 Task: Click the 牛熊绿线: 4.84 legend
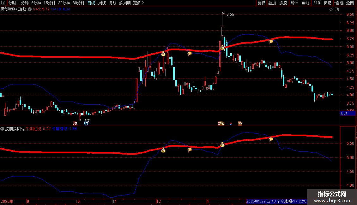pos(64,129)
